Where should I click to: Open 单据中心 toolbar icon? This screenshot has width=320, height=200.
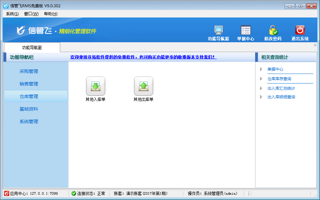click(x=246, y=30)
